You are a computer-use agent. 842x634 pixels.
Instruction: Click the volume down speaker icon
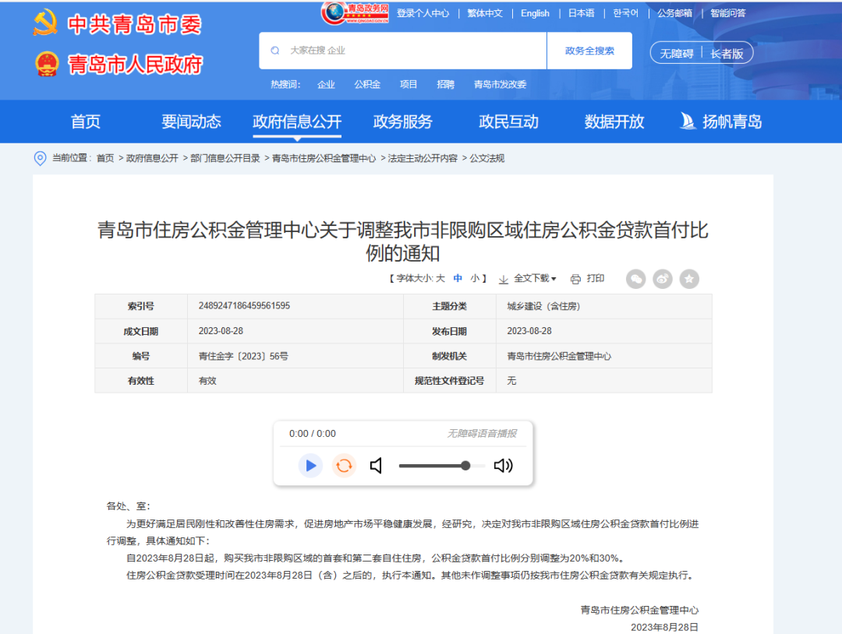point(377,466)
